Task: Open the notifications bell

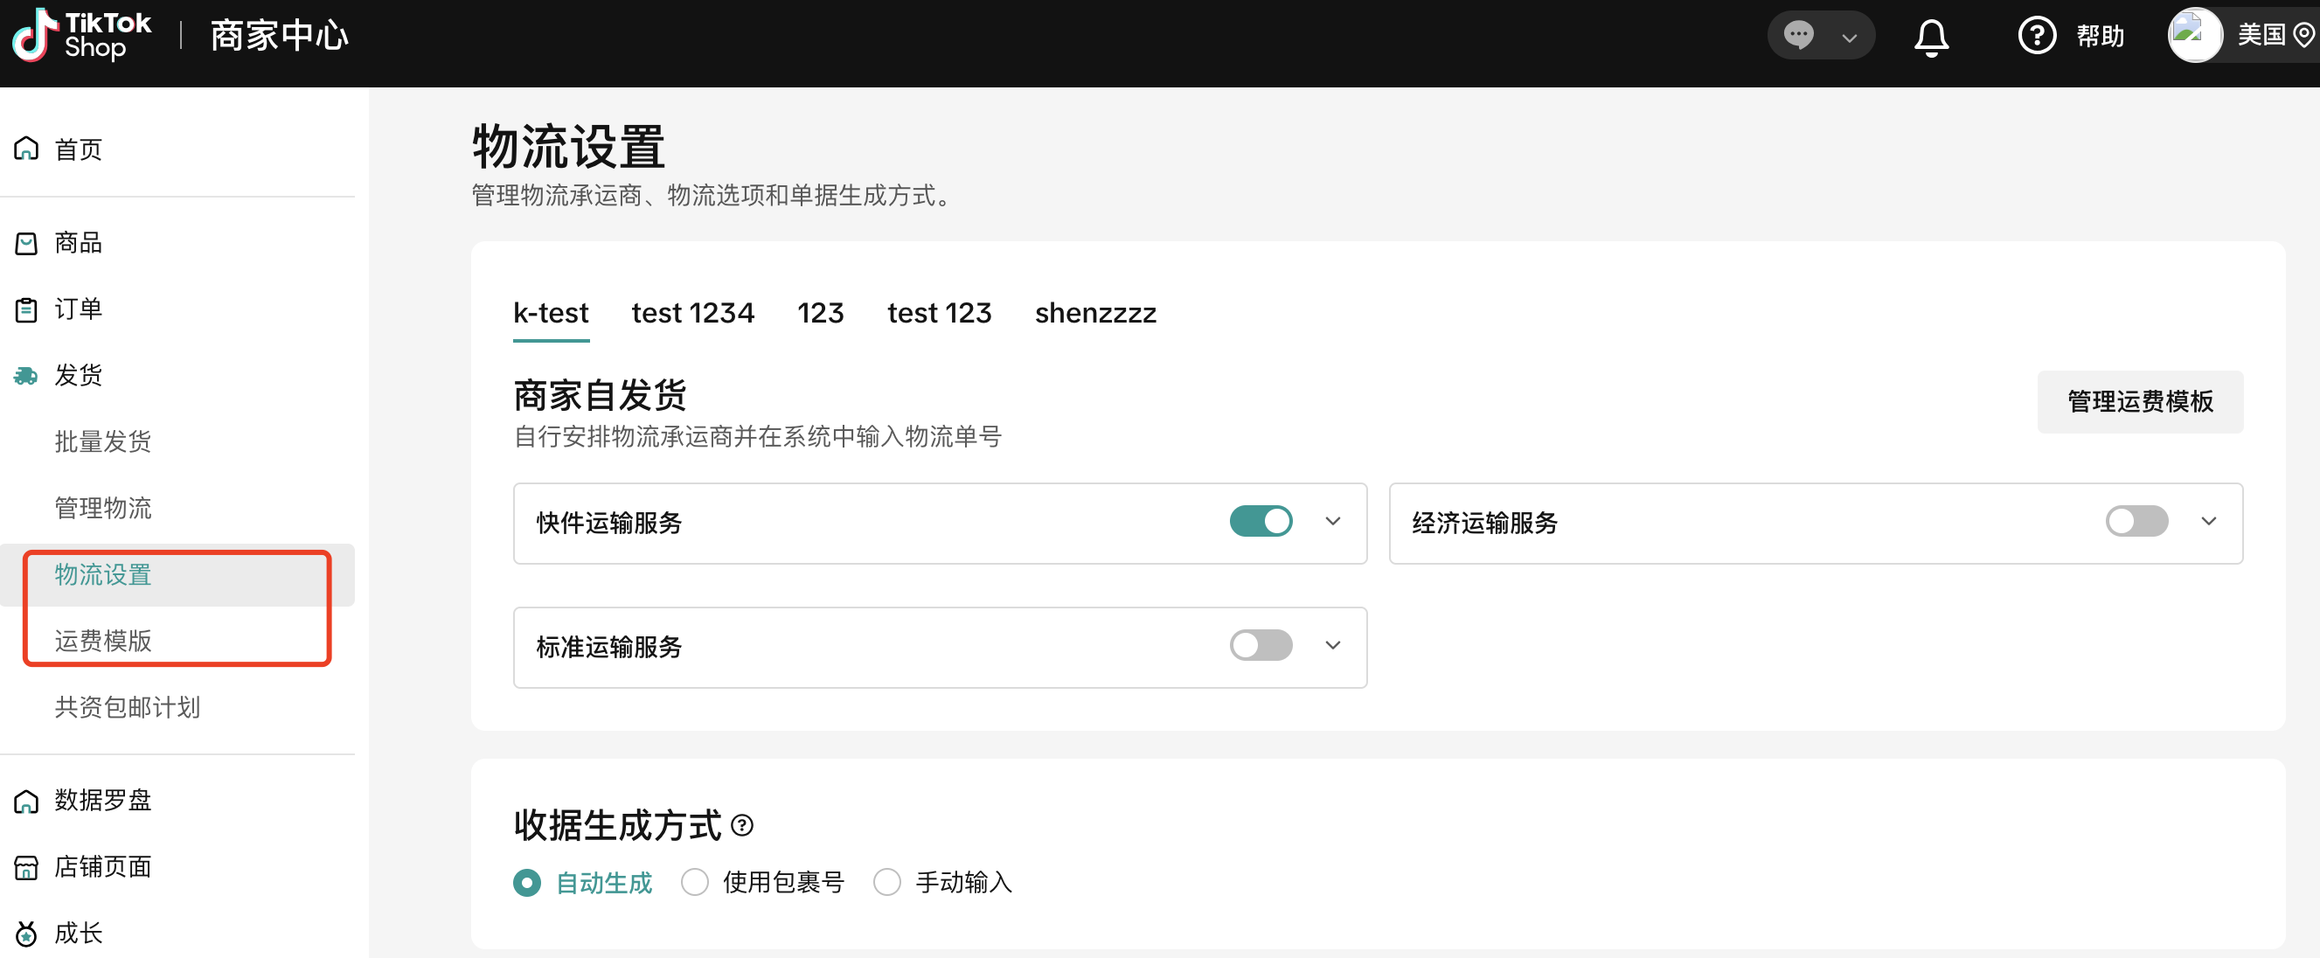Action: (x=1933, y=36)
